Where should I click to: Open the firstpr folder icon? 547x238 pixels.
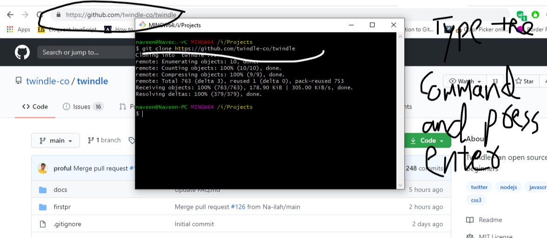43,207
